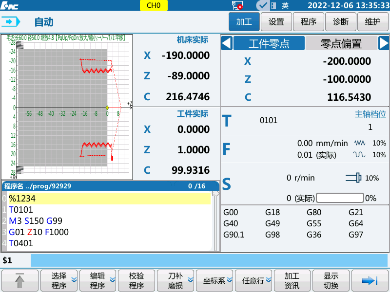Click the spindle override icon

(x=352, y=178)
